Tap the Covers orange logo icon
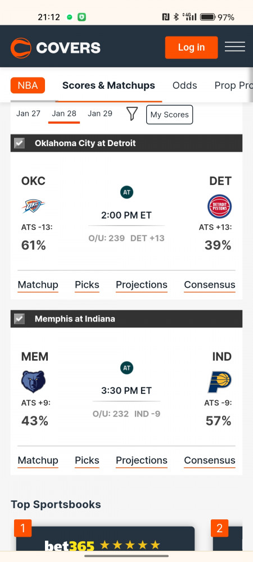253x562 pixels. coord(21,48)
